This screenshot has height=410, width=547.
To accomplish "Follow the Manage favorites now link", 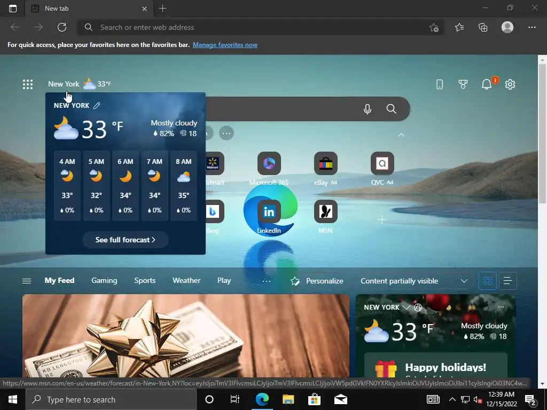I will pyautogui.click(x=225, y=45).
